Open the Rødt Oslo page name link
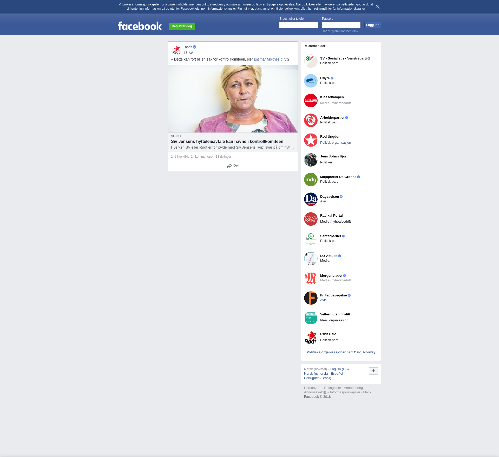This screenshot has width=499, height=457. [328, 334]
